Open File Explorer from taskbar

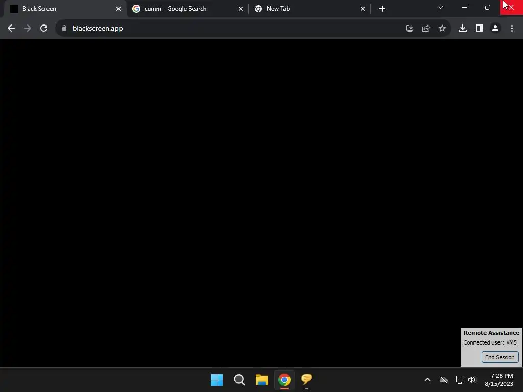[x=262, y=380]
